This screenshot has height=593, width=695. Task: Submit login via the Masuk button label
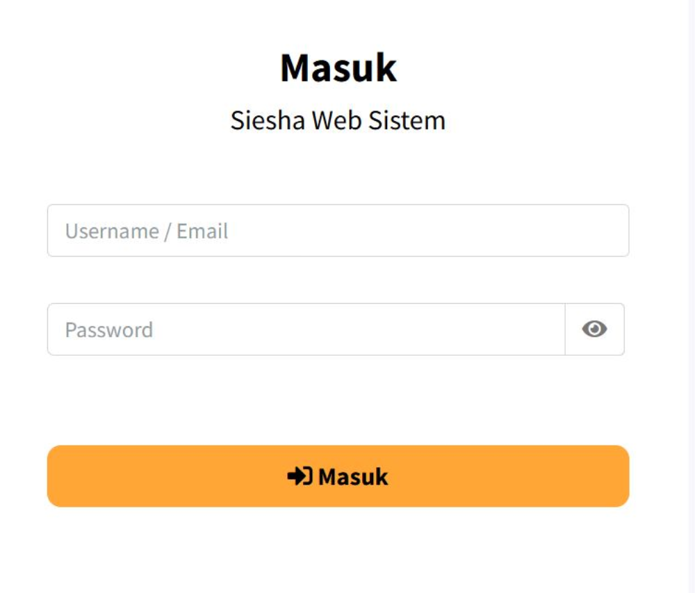[353, 477]
